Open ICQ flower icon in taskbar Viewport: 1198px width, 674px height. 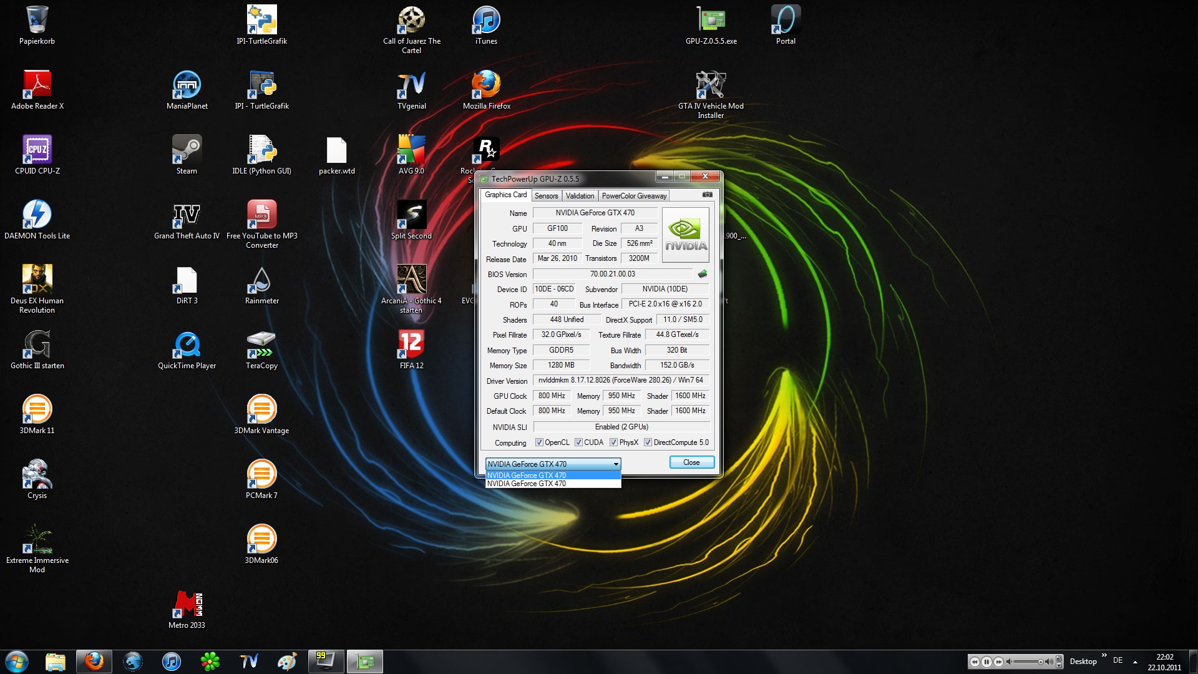point(210,662)
